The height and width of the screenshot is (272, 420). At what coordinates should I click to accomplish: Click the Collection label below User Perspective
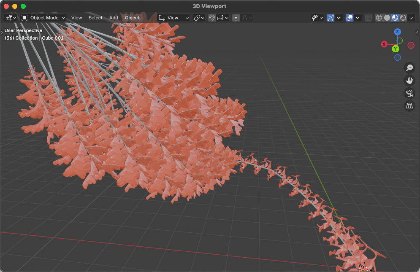pos(26,38)
